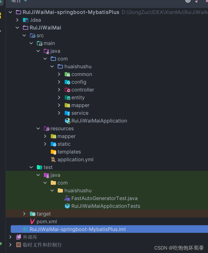Click the 临时文件和控制台 scratches icon
The height and width of the screenshot is (253, 208).
point(19,245)
